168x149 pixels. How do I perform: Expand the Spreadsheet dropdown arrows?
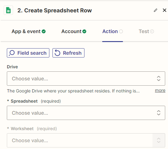click(x=159, y=113)
